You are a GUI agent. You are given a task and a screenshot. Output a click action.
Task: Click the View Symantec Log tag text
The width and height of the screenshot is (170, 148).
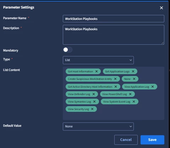click(x=79, y=102)
